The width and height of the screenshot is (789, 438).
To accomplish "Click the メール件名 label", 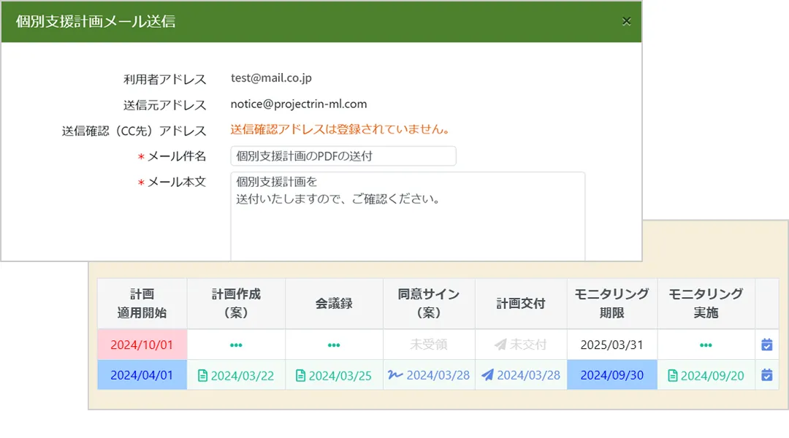I will click(177, 156).
